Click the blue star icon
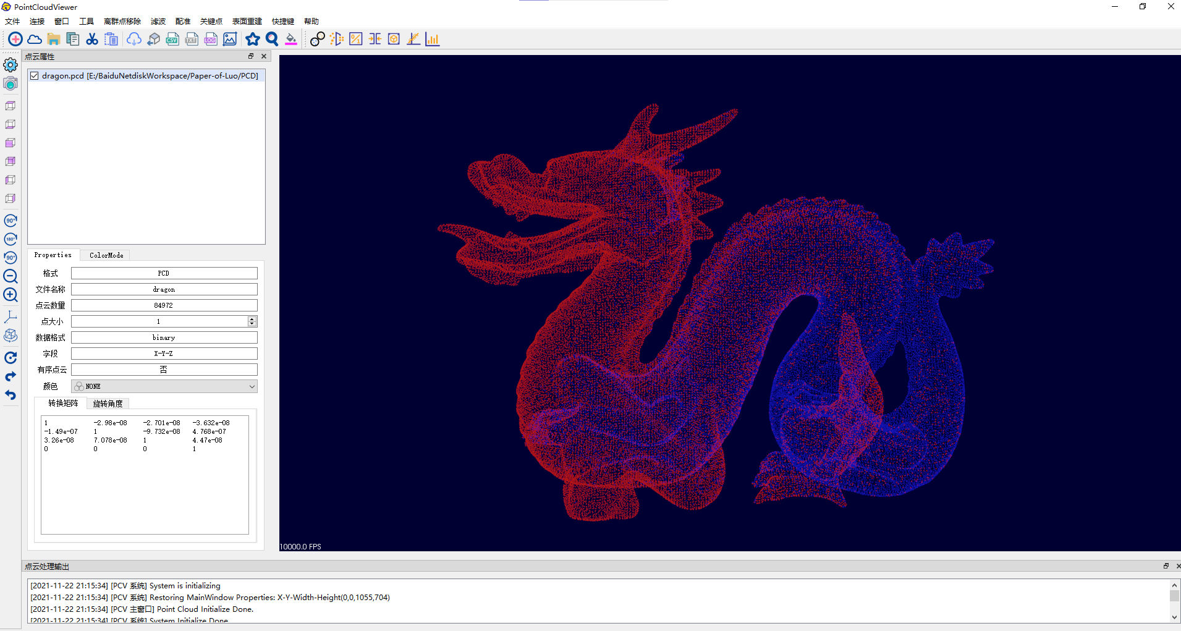 [x=253, y=40]
